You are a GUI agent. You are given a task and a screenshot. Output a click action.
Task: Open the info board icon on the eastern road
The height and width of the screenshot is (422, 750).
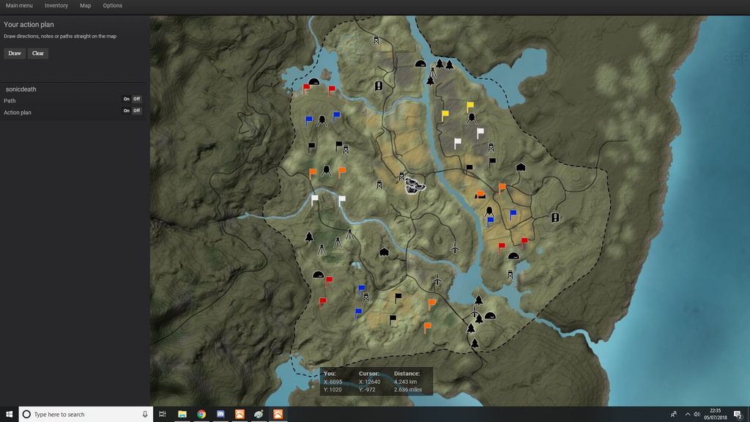(555, 218)
